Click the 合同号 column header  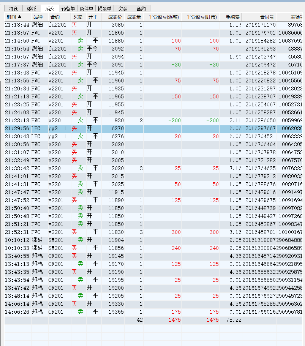tap(259, 17)
